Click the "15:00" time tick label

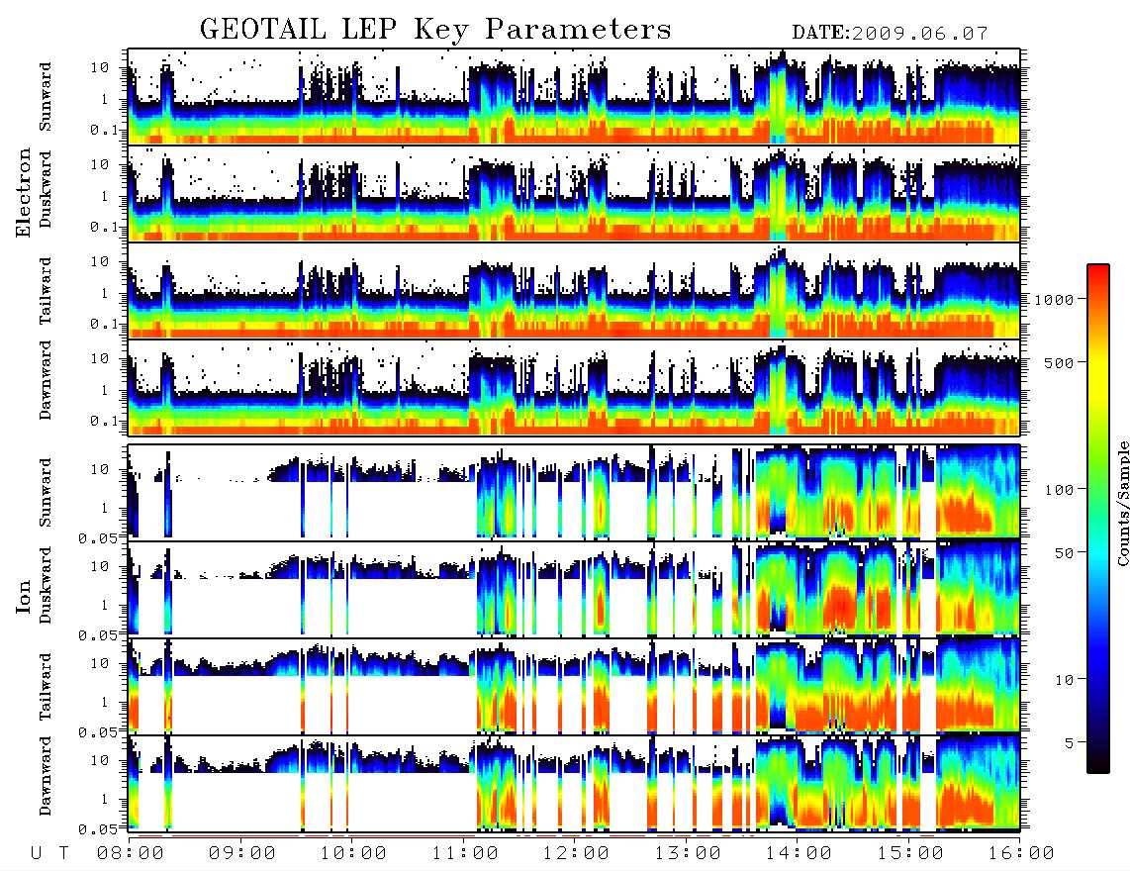pyautogui.click(x=911, y=854)
